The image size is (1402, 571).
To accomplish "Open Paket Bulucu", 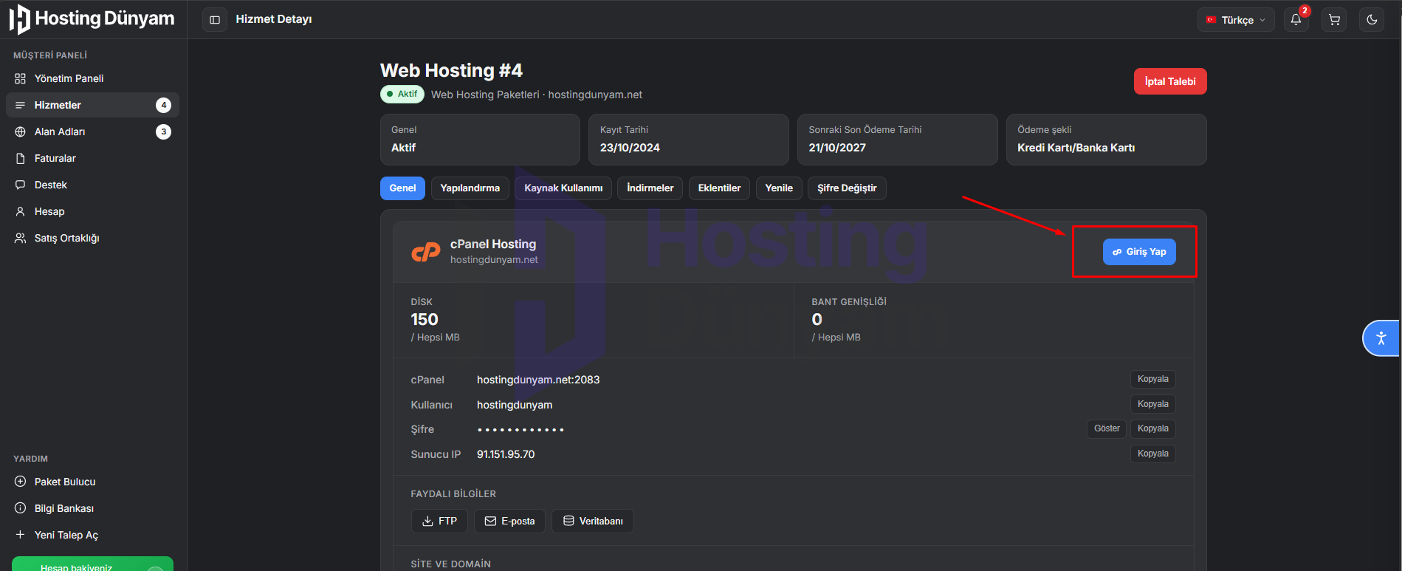I will (x=92, y=482).
